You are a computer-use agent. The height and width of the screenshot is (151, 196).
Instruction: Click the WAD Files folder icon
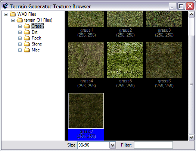pyautogui.click(x=13, y=14)
